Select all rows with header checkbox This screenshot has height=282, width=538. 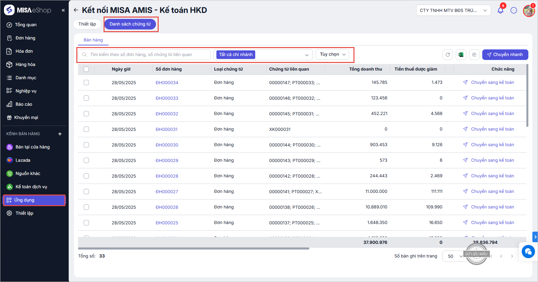coord(86,69)
